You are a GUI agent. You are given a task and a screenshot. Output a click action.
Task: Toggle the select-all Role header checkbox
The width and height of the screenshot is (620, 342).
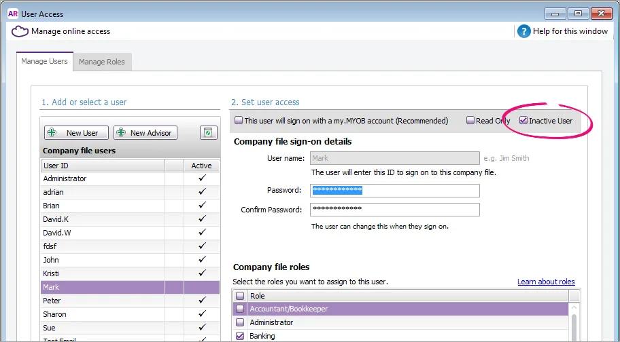pyautogui.click(x=240, y=295)
